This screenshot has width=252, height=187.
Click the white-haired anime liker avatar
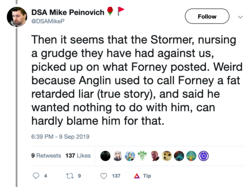pos(118,156)
